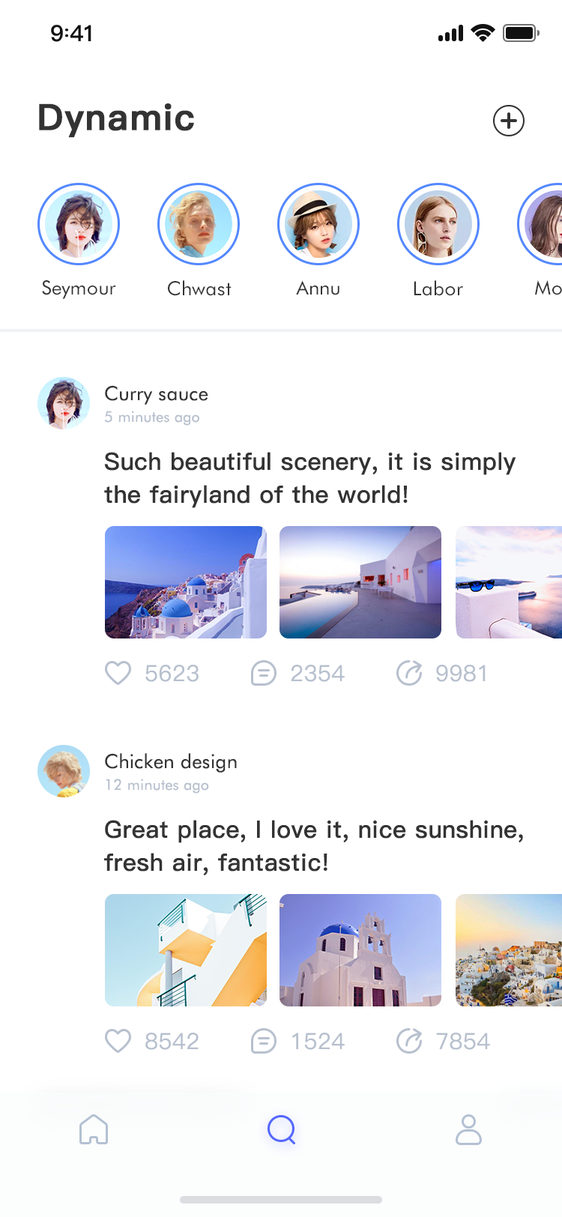Open Curry sauce's profile avatar
Screen dimensions: 562x1217
tap(64, 403)
